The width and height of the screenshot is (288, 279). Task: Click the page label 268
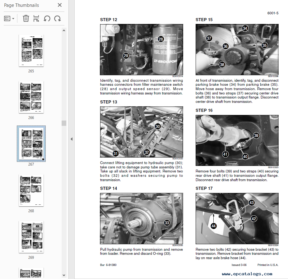click(31, 211)
